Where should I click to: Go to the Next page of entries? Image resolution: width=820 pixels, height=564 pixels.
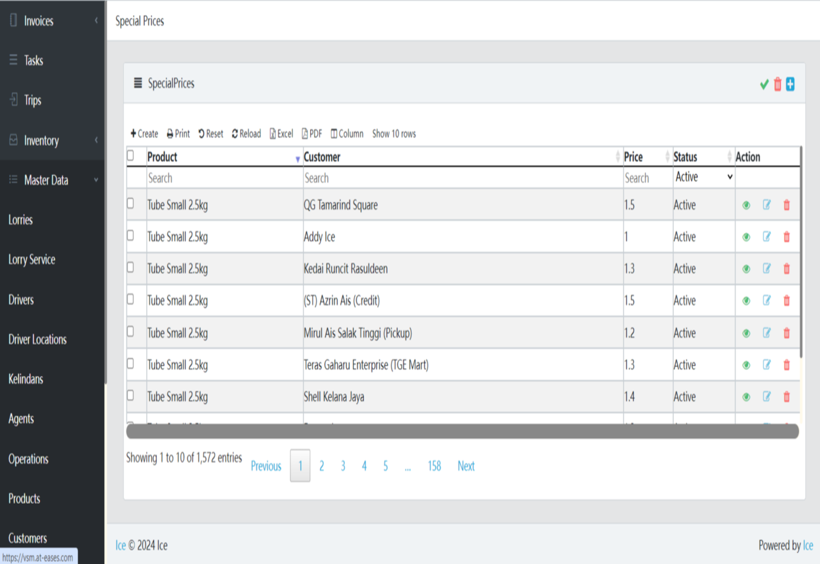pyautogui.click(x=465, y=466)
